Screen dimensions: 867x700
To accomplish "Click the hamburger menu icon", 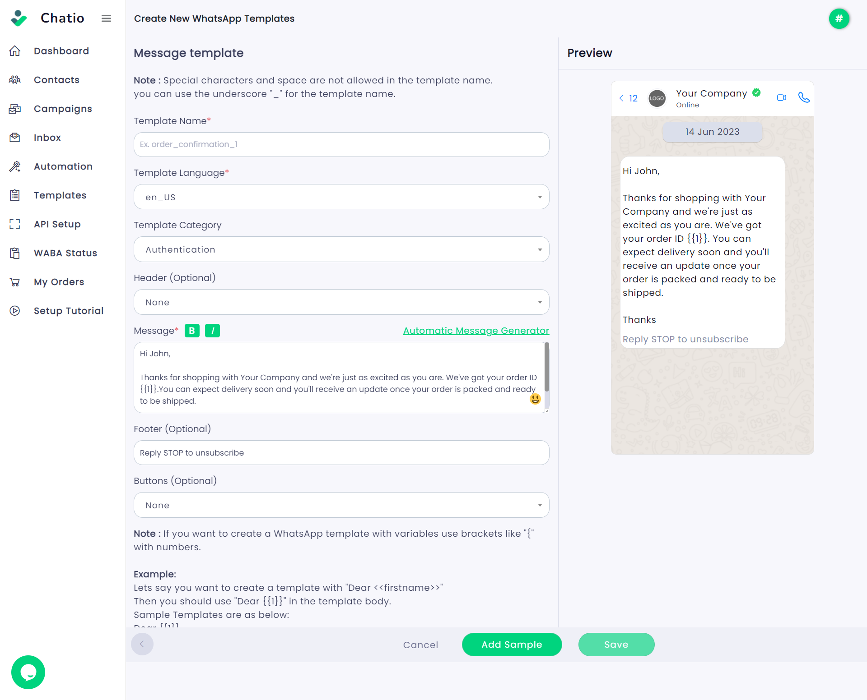I will click(106, 18).
